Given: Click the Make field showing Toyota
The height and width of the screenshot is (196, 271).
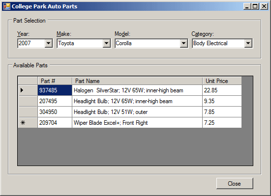Looking at the screenshot, I should coord(84,43).
